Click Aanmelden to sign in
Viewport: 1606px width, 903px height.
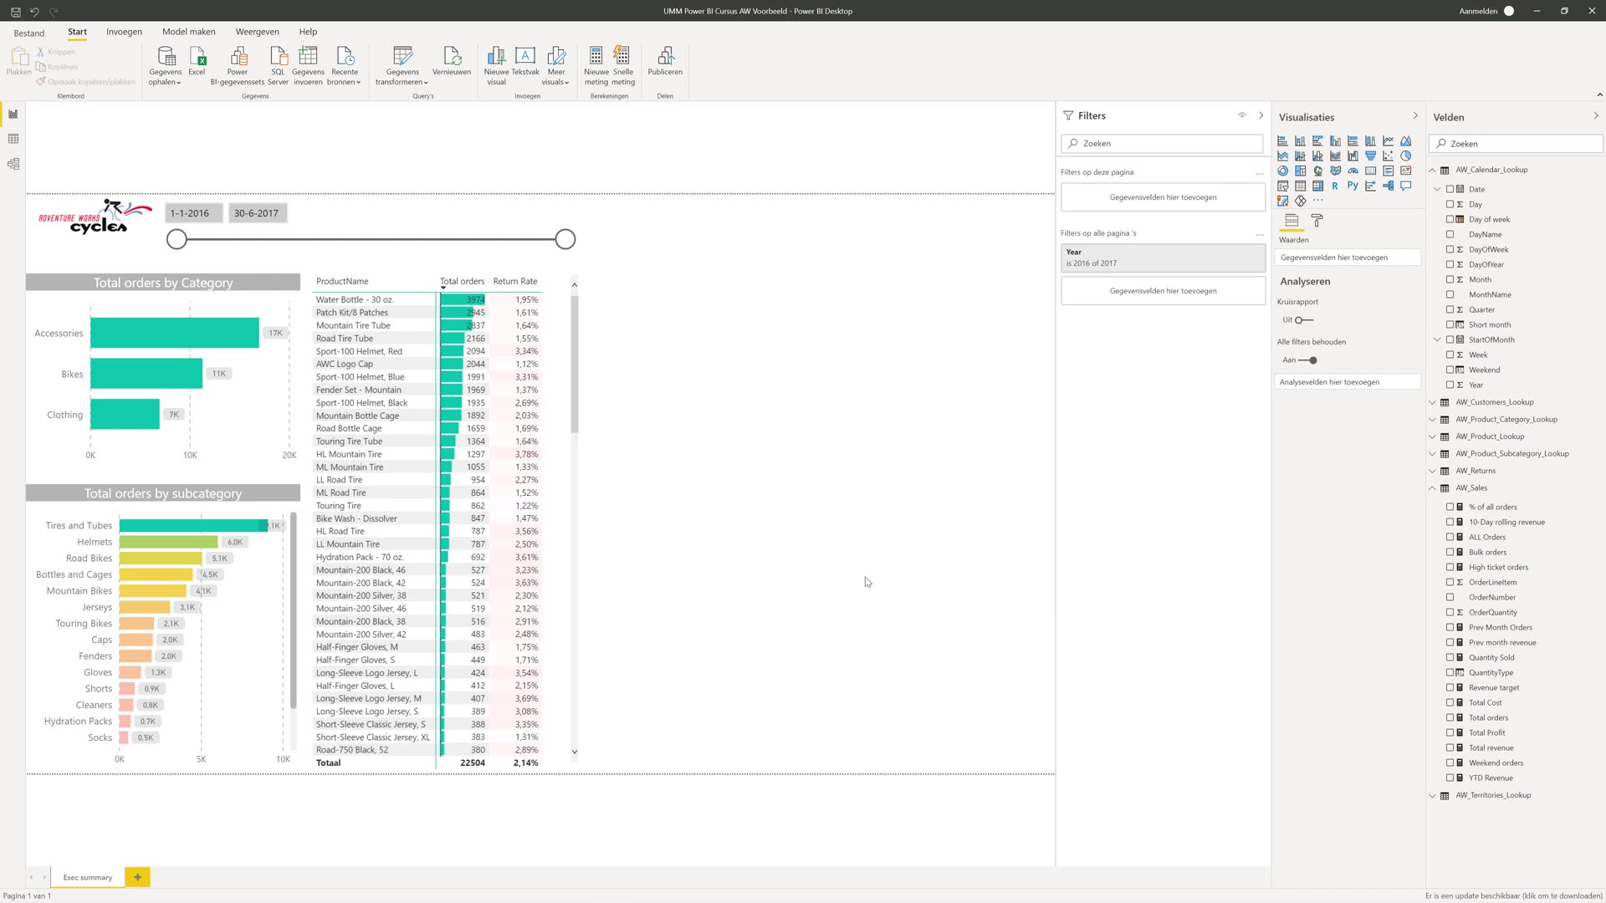(x=1480, y=11)
